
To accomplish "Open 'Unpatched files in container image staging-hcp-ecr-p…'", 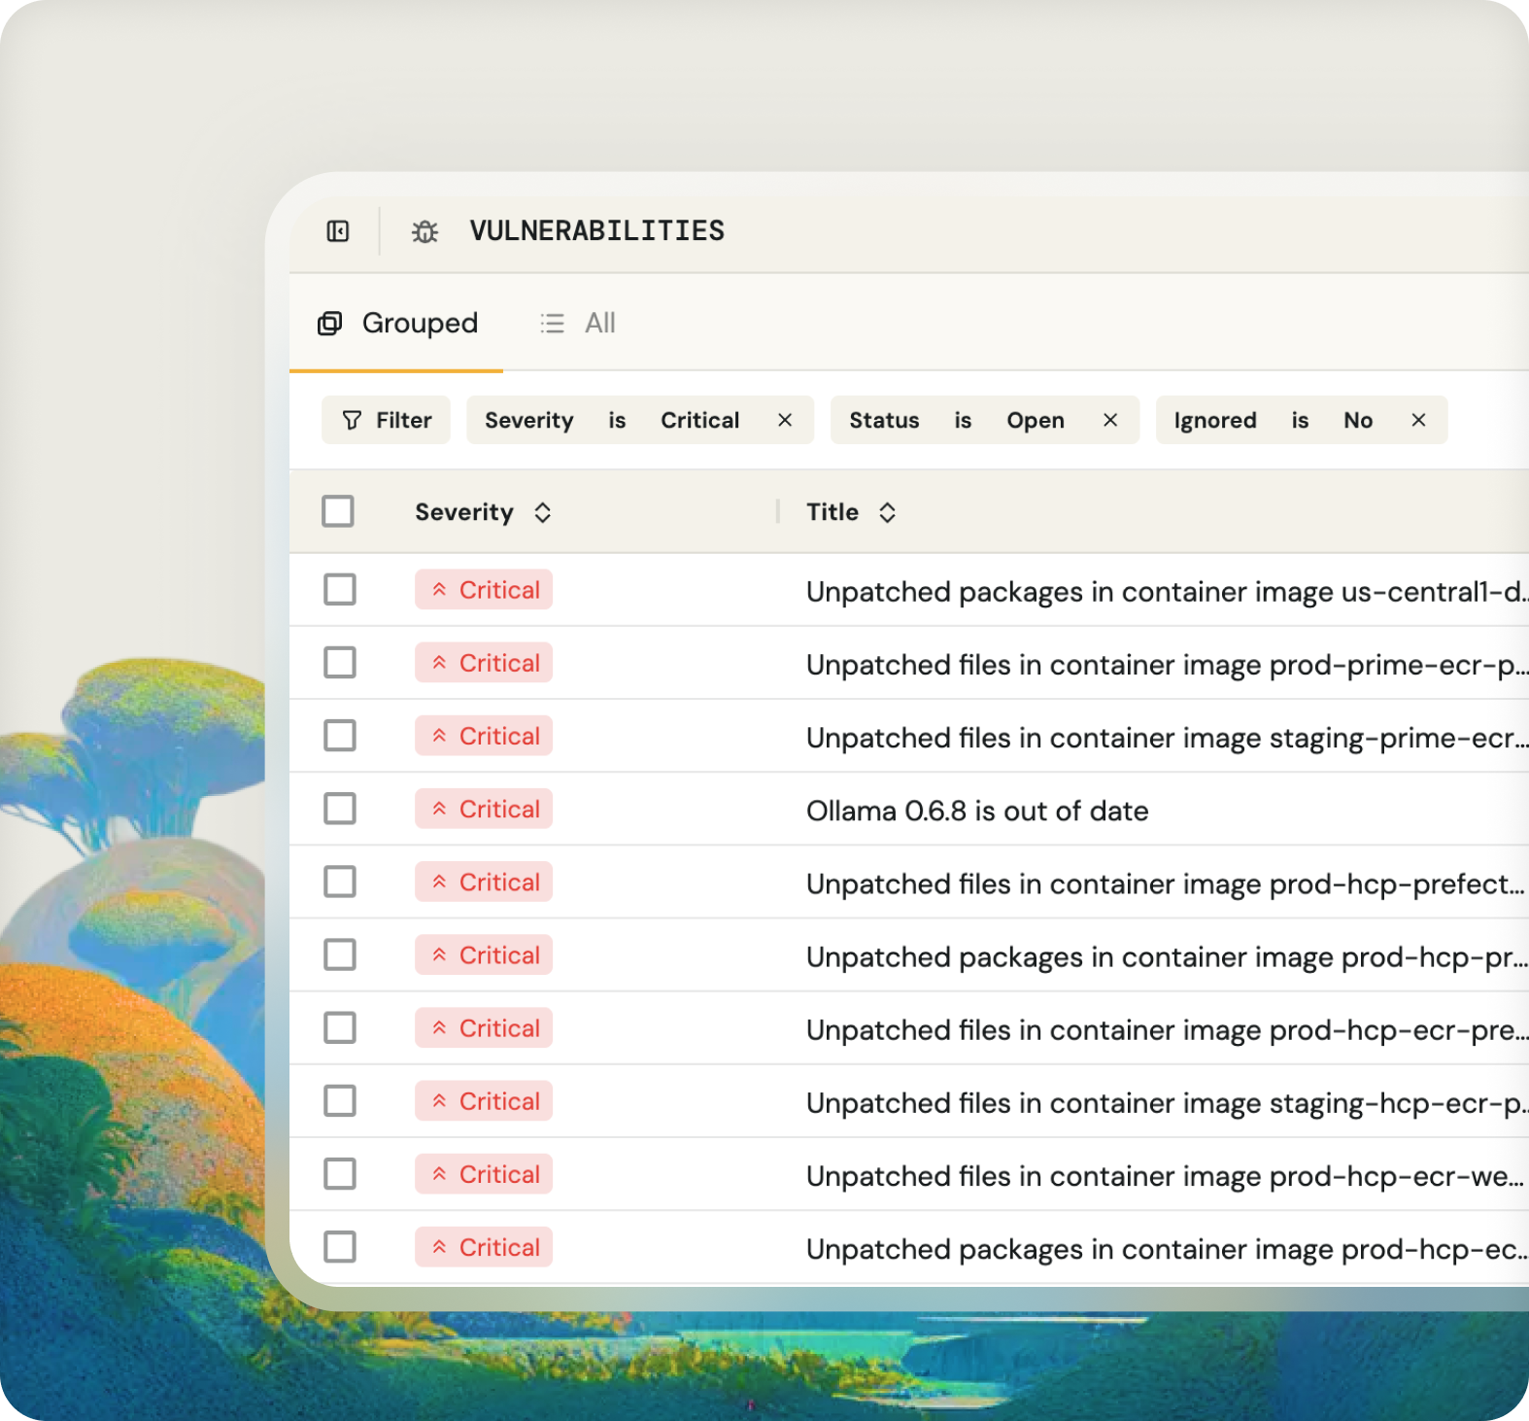I will tap(1167, 1103).
